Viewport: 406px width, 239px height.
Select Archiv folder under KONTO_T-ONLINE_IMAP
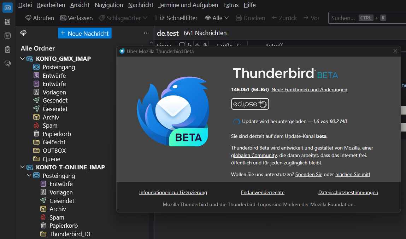(58, 209)
